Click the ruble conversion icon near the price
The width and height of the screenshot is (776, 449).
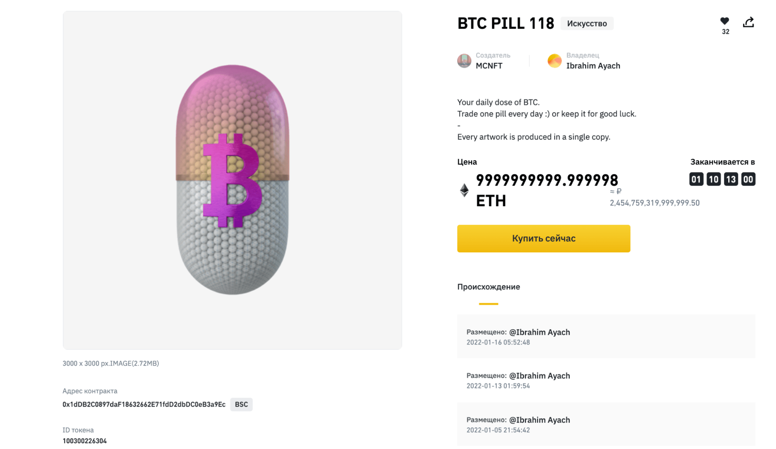point(615,191)
